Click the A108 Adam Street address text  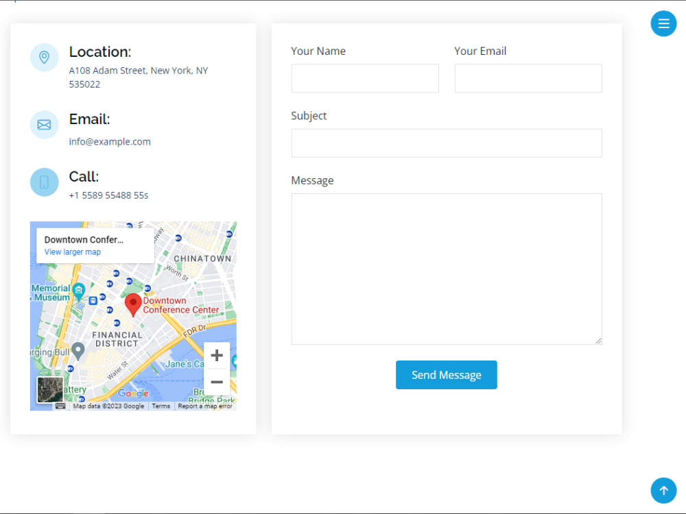(x=139, y=77)
